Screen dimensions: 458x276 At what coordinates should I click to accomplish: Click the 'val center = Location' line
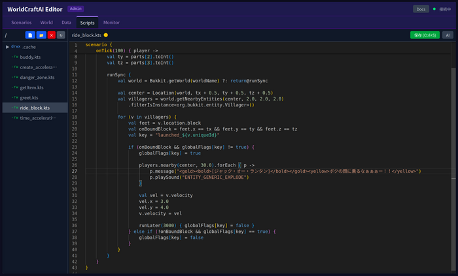click(195, 93)
